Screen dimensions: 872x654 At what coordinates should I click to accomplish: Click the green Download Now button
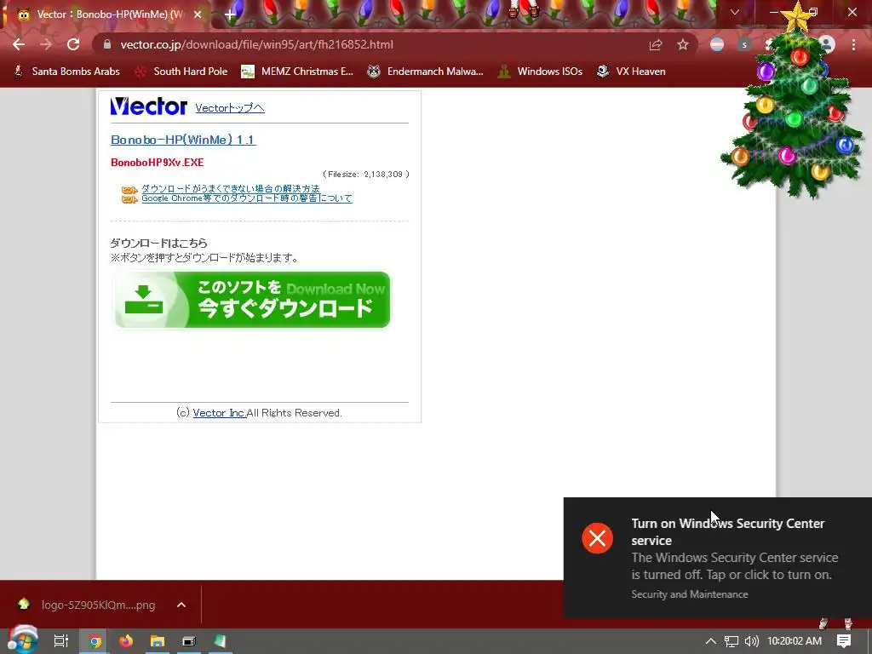coord(252,300)
